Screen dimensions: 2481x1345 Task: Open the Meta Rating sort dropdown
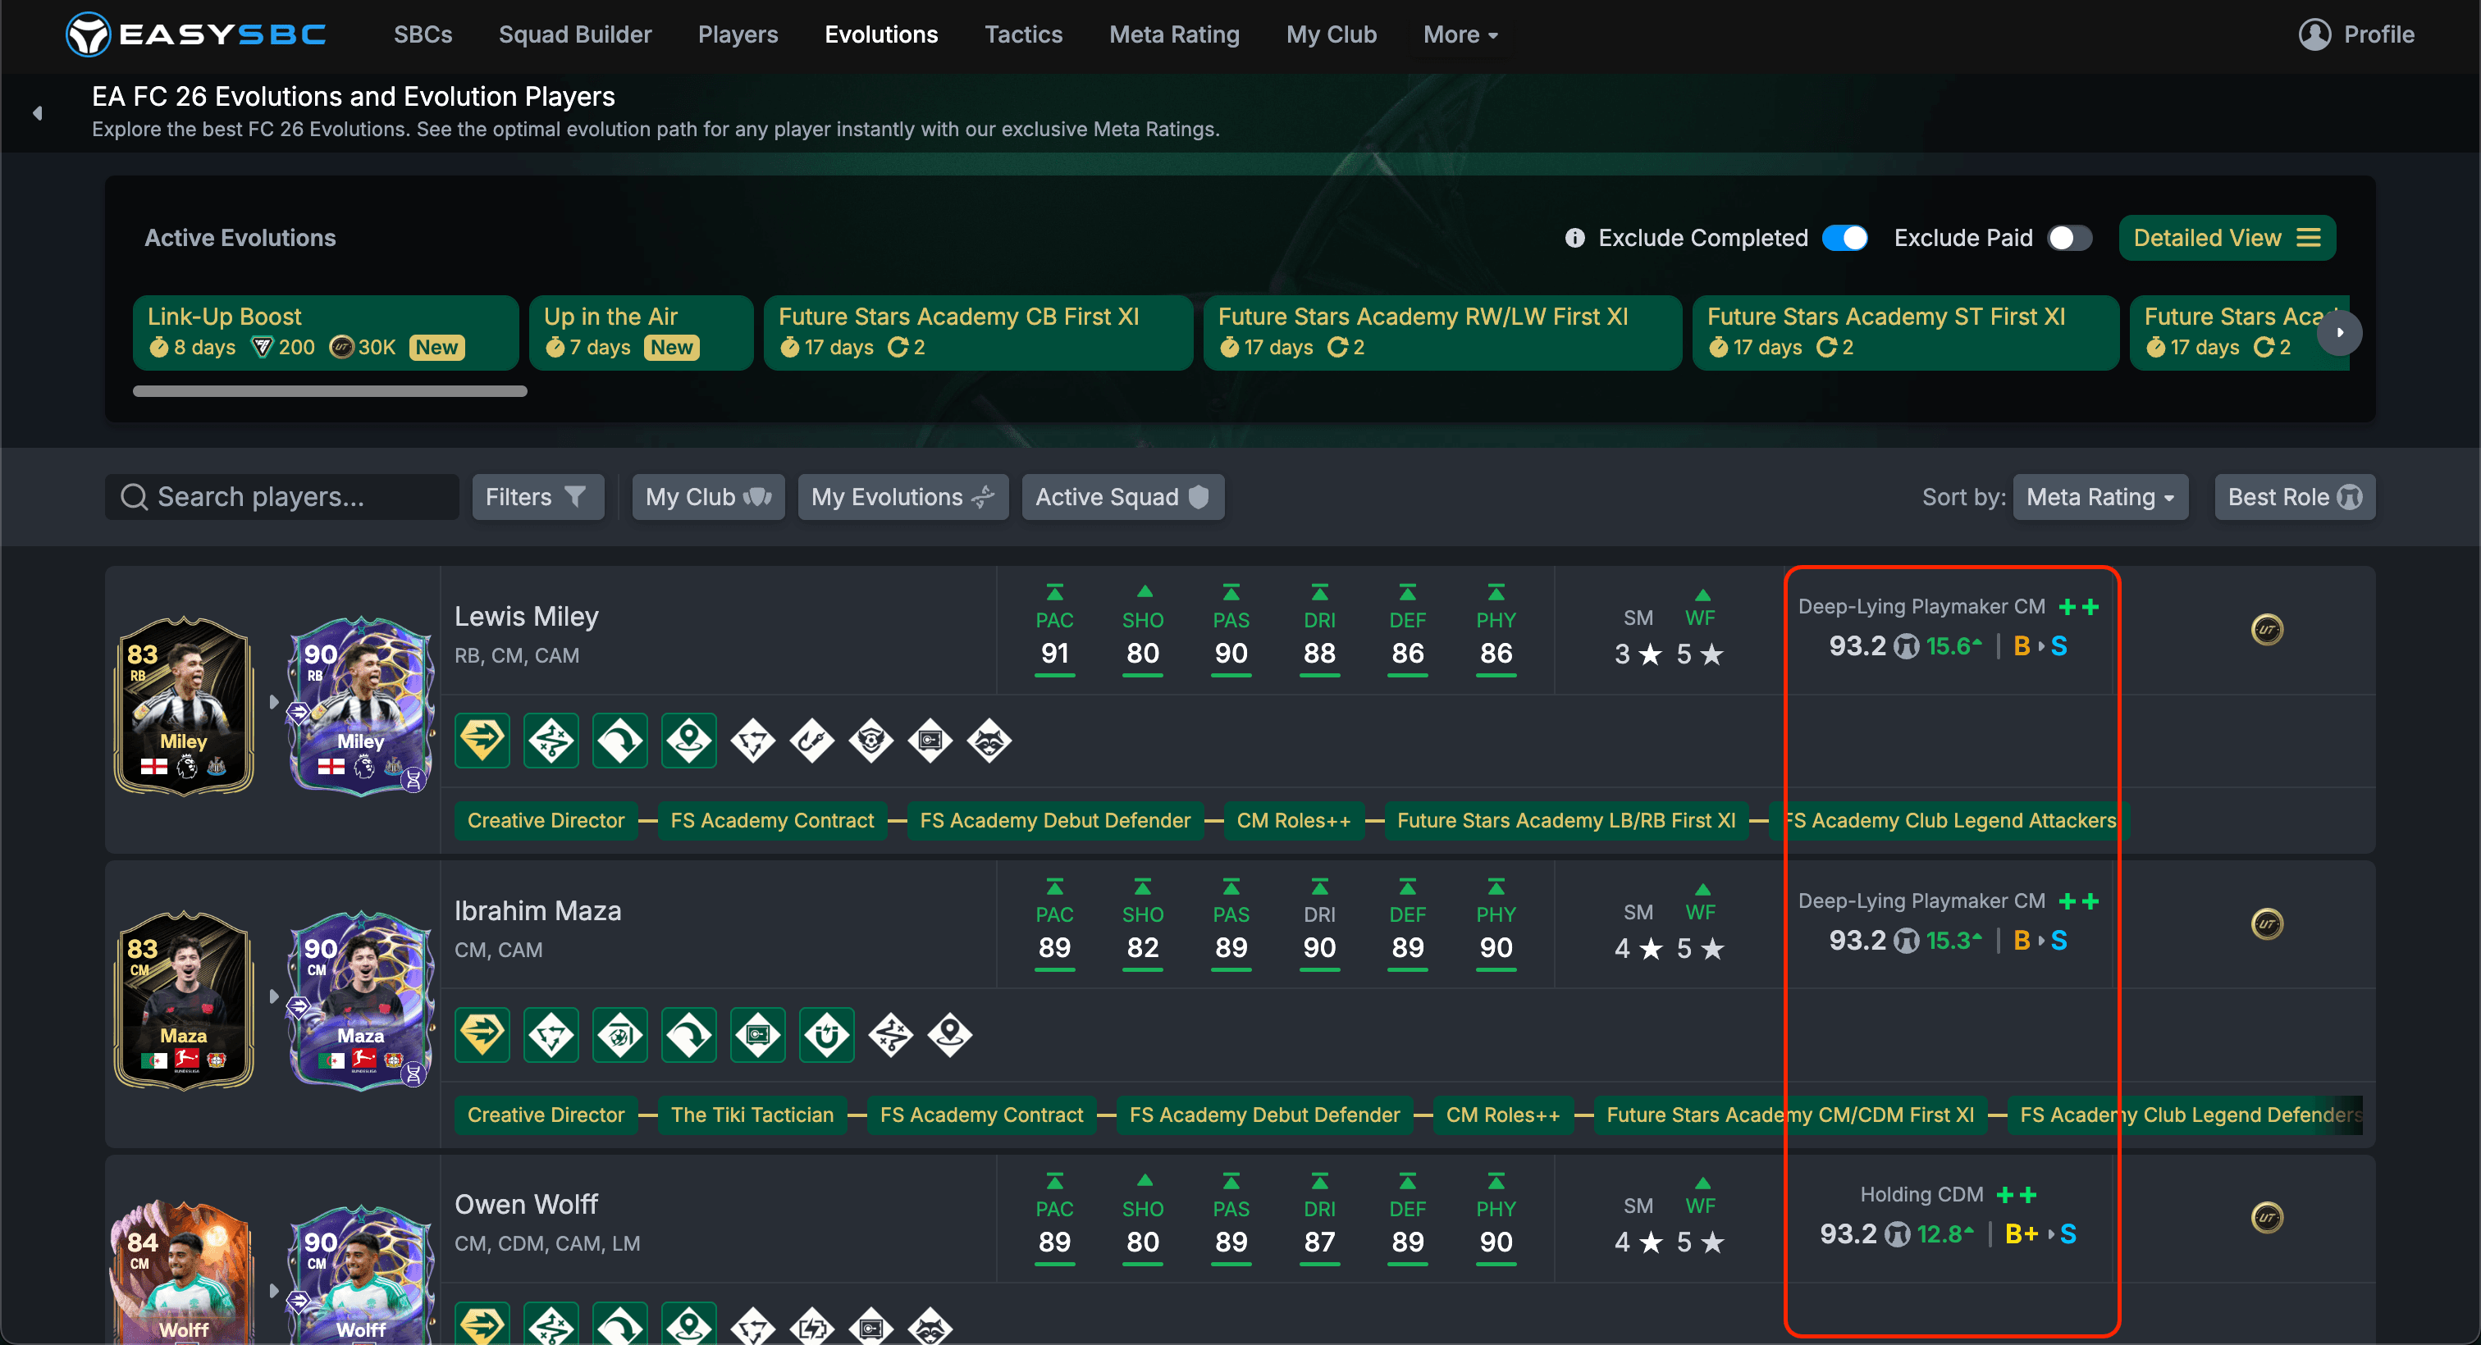coord(2099,497)
